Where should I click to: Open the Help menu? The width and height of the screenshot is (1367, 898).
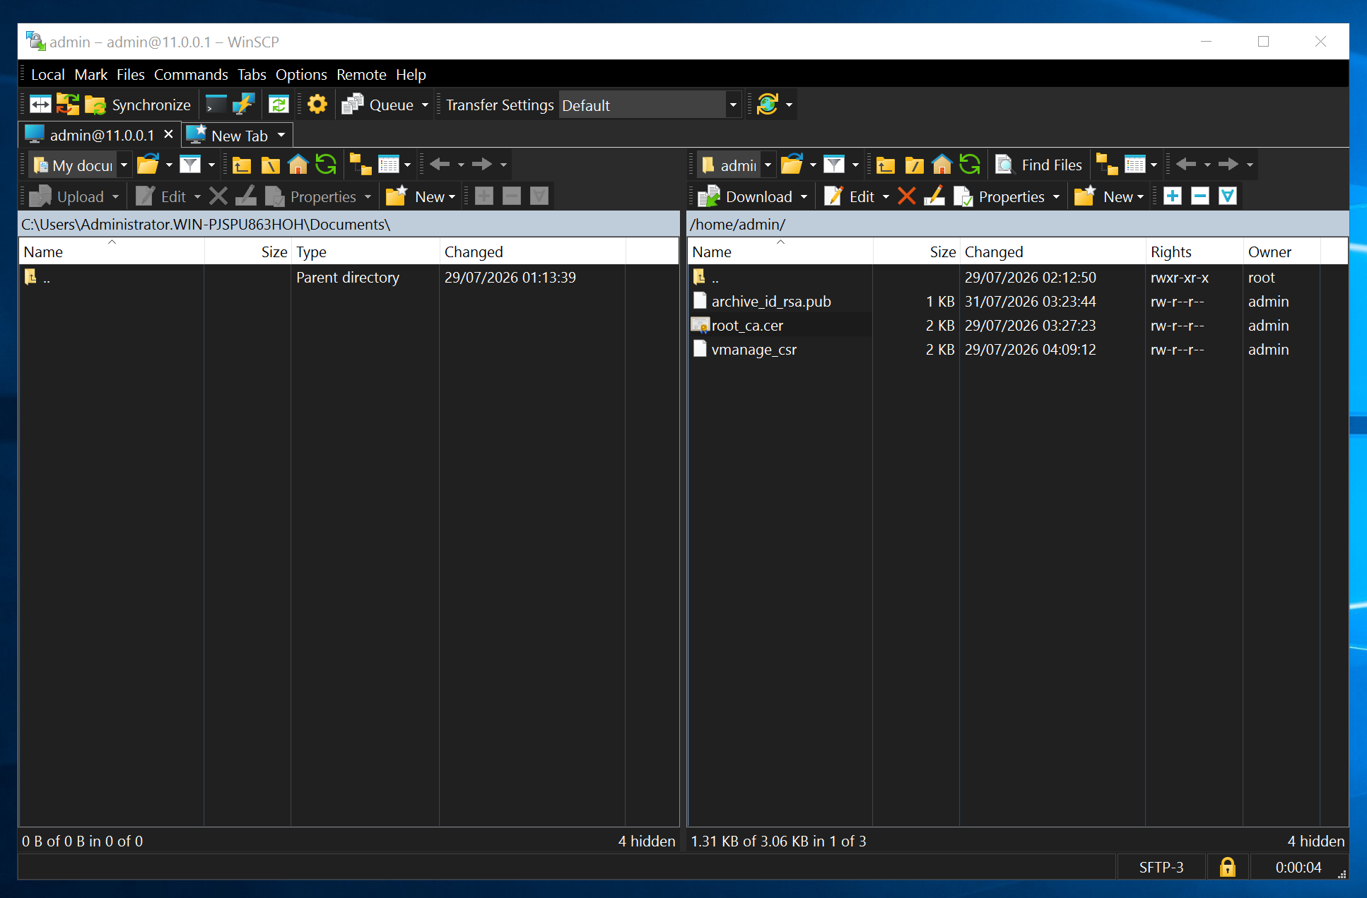(x=411, y=74)
